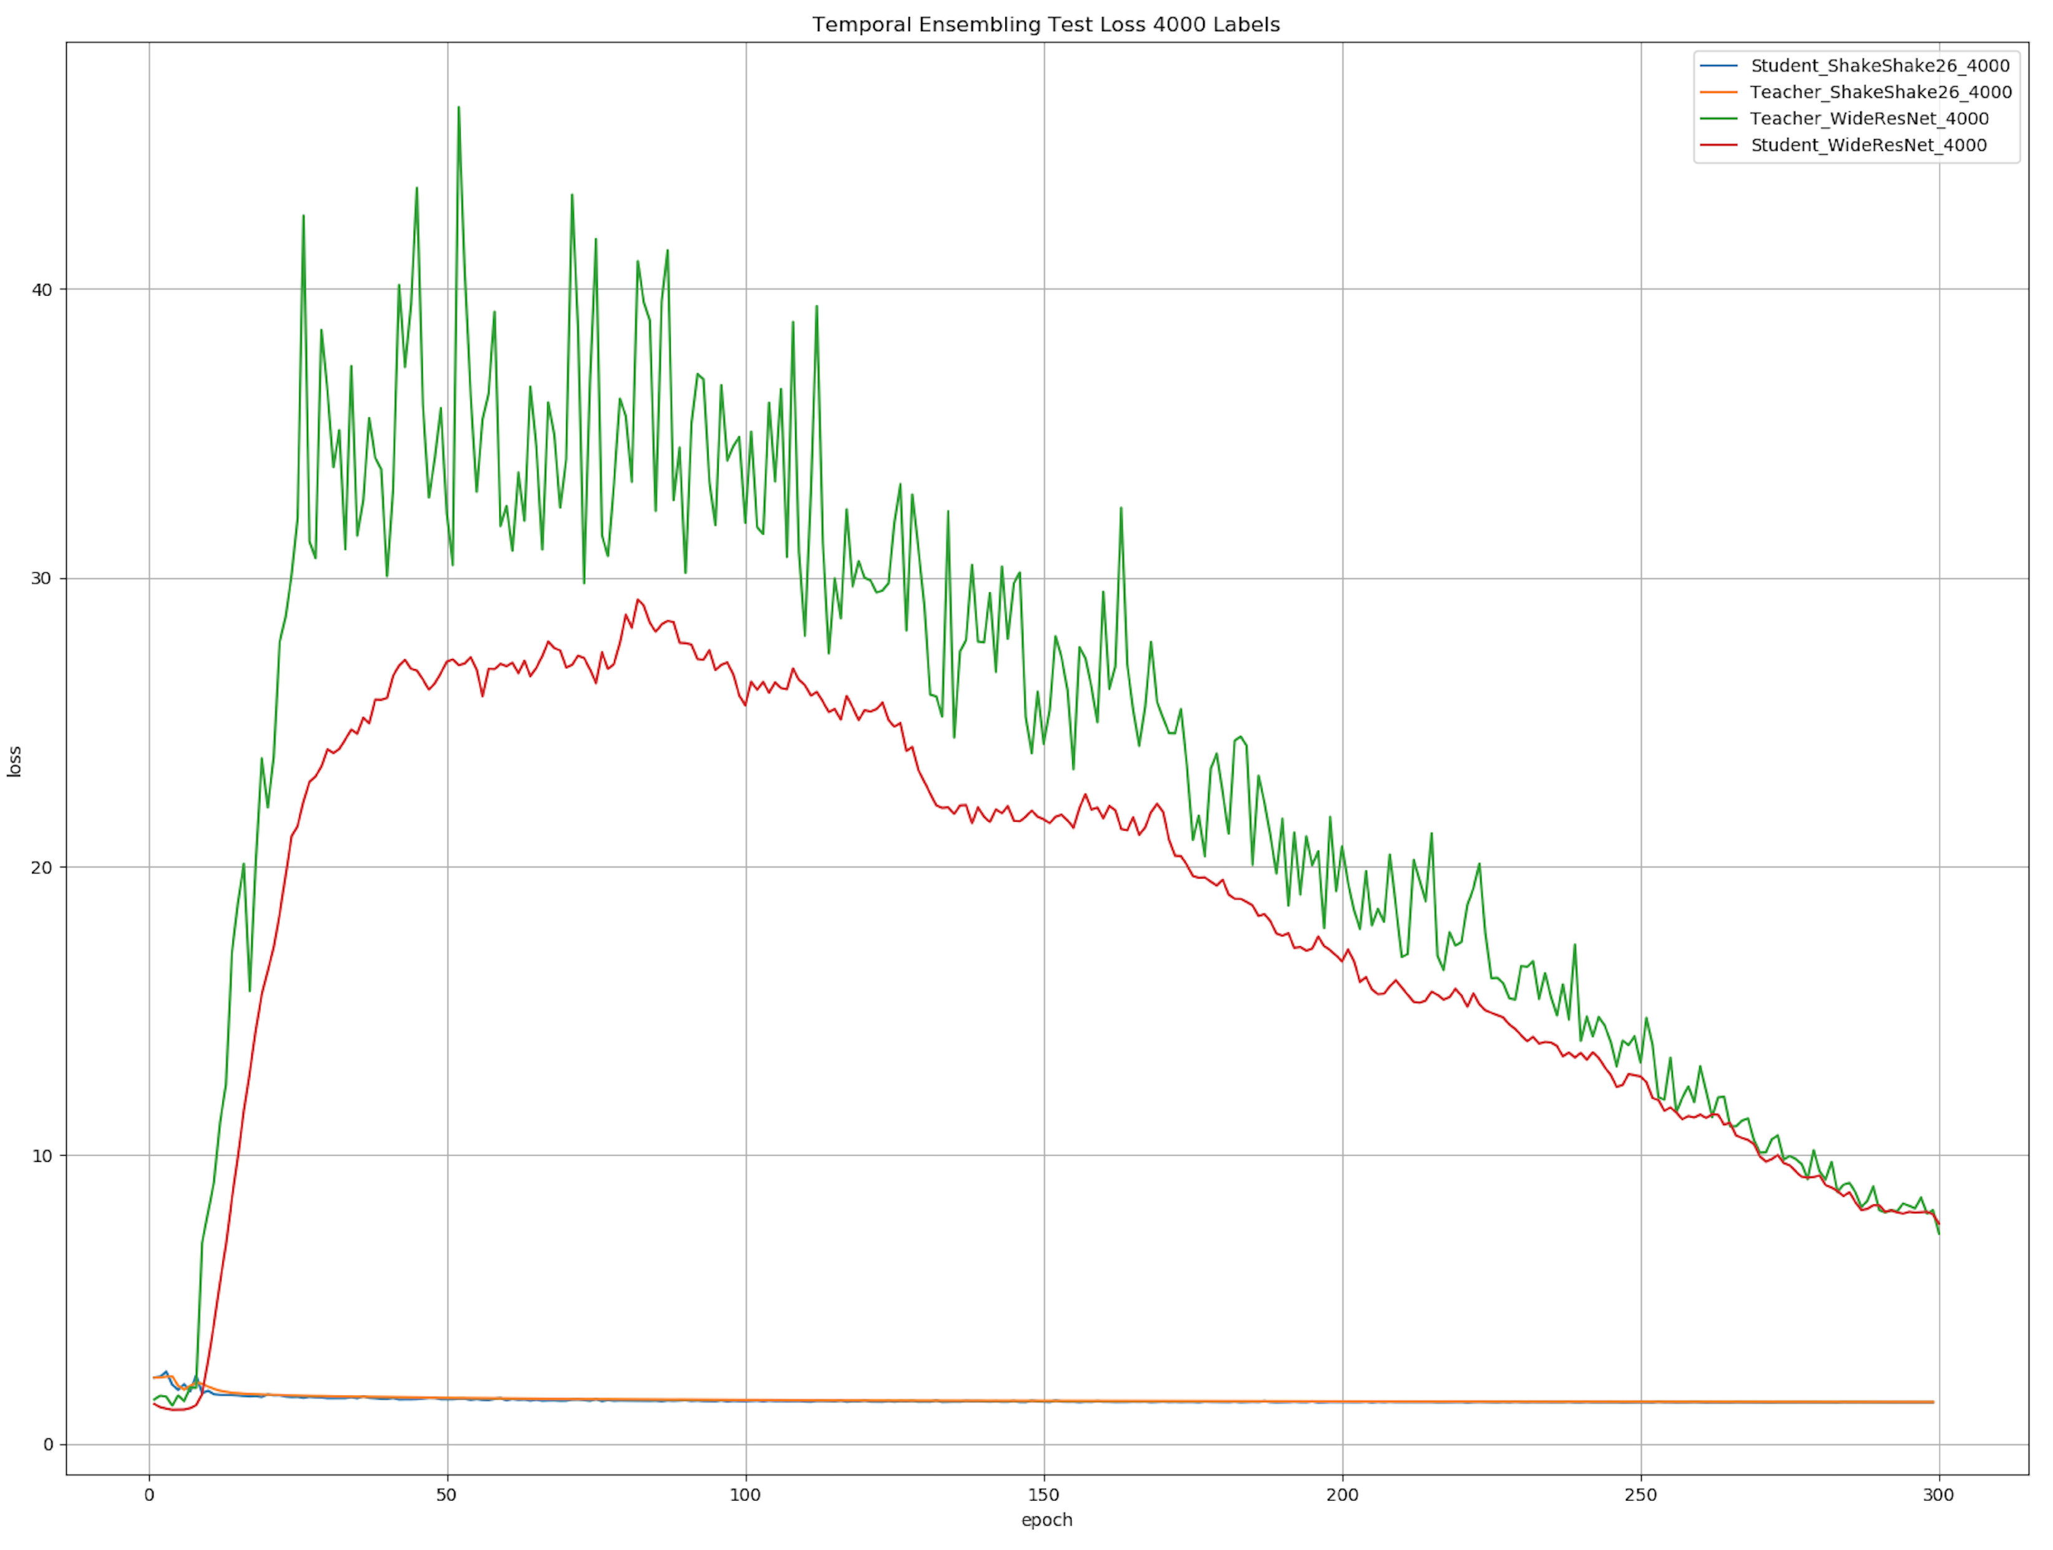
Task: Click the highest peak of the green curve
Action: point(459,108)
